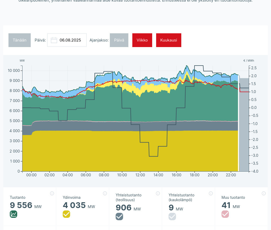The height and width of the screenshot is (230, 271).
Task: Click the yellow nuclear area in chart
Action: click(106, 153)
